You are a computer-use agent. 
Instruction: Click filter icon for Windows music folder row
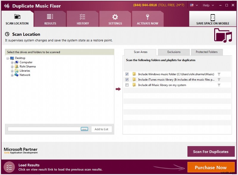click(219, 74)
